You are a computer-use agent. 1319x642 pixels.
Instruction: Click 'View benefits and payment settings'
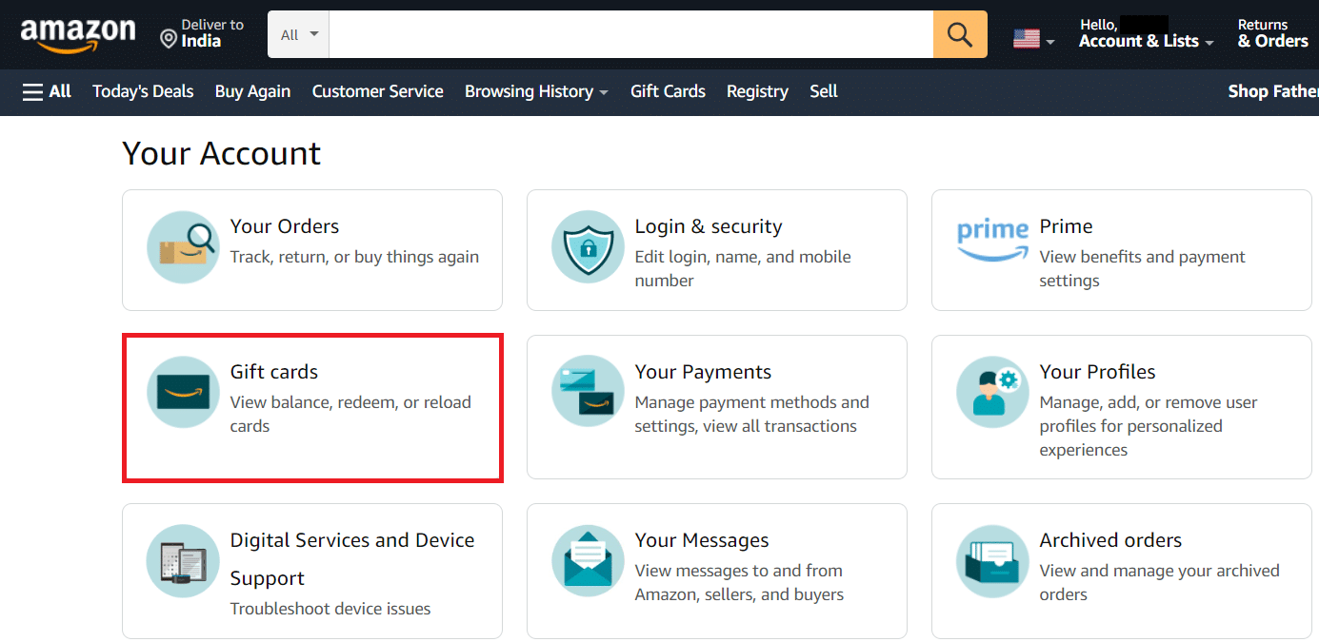click(1142, 268)
